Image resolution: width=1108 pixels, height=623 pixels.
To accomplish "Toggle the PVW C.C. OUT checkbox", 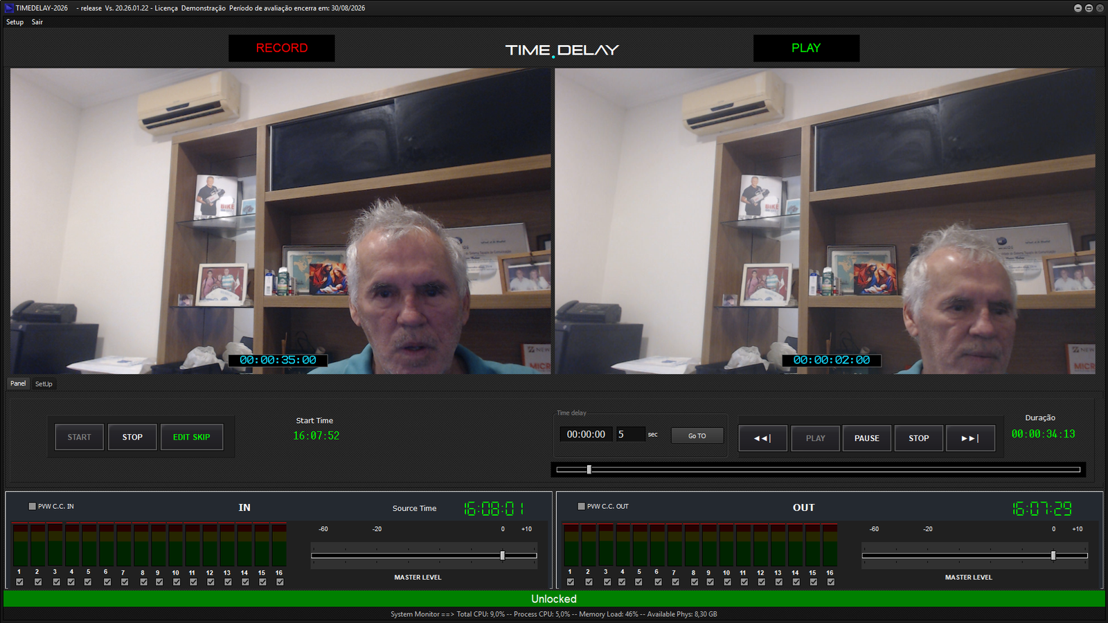I will (581, 507).
